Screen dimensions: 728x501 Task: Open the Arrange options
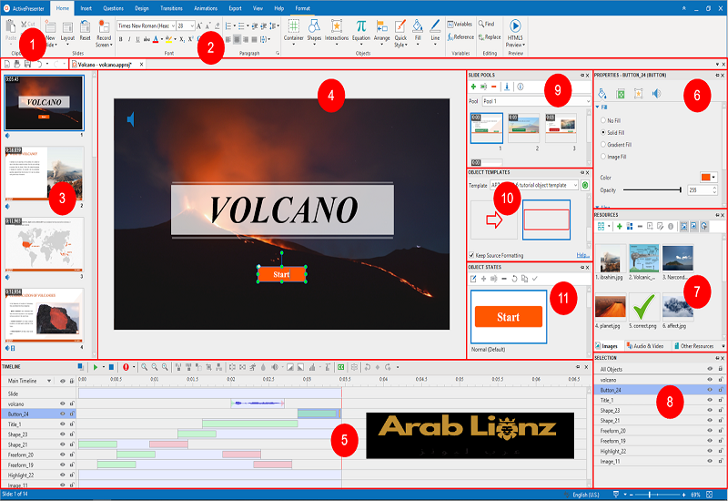(x=381, y=31)
